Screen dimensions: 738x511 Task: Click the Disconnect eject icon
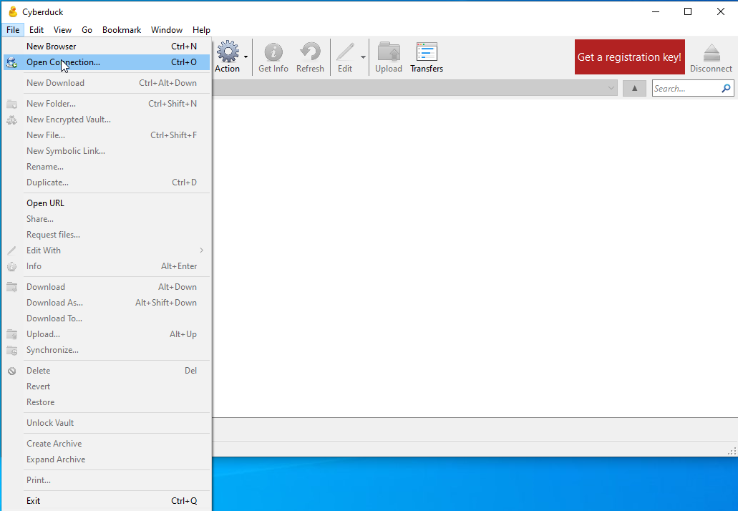[712, 53]
